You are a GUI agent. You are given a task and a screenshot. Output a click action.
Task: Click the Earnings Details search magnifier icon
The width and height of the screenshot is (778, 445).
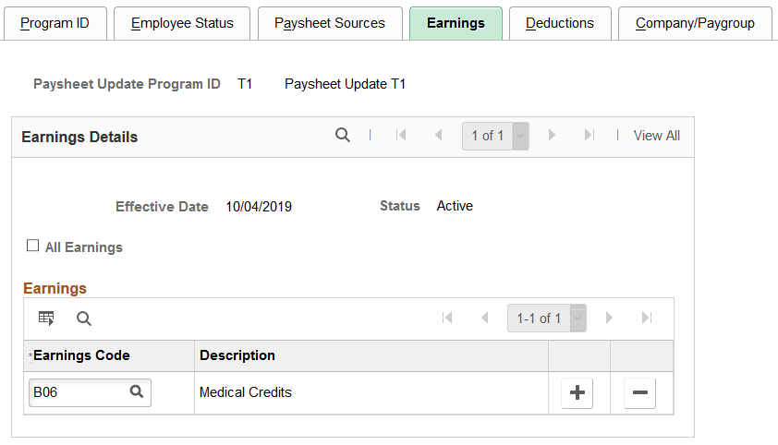[x=343, y=135]
